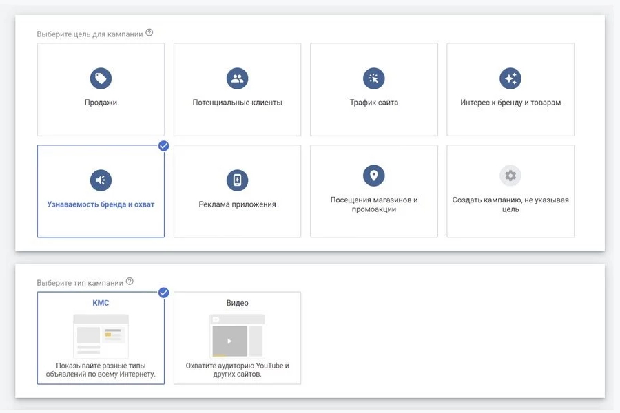Screen dimensions: 620x413
Task: Click the map pin icon for Посещения магазинов
Action: point(373,176)
